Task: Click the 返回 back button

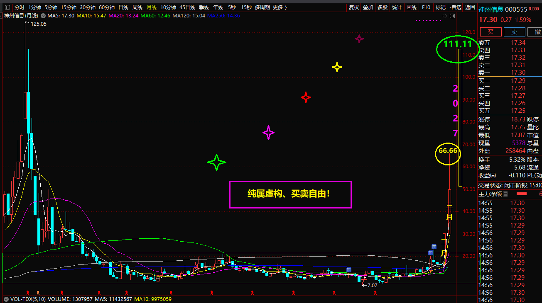Action: tap(470, 7)
